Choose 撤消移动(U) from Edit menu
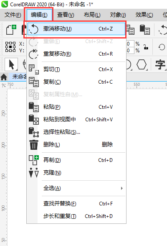This screenshot has width=167, height=246. click(76, 29)
